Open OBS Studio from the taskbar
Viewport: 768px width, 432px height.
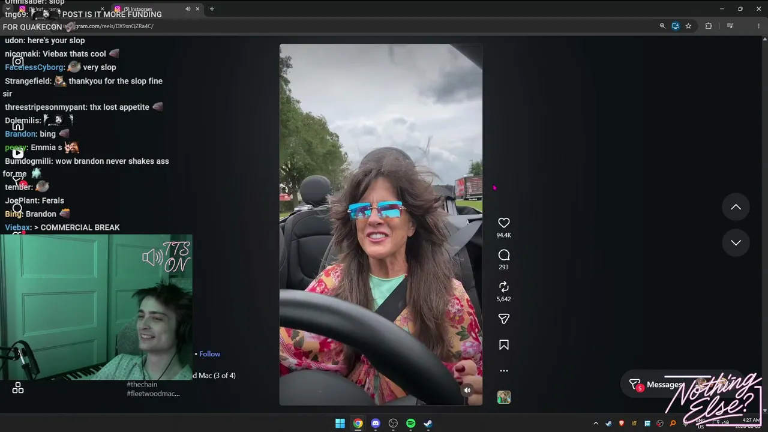coord(393,424)
